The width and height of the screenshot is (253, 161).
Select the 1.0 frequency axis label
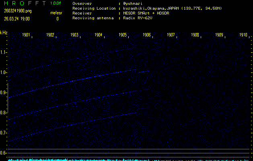click(x=4, y=72)
